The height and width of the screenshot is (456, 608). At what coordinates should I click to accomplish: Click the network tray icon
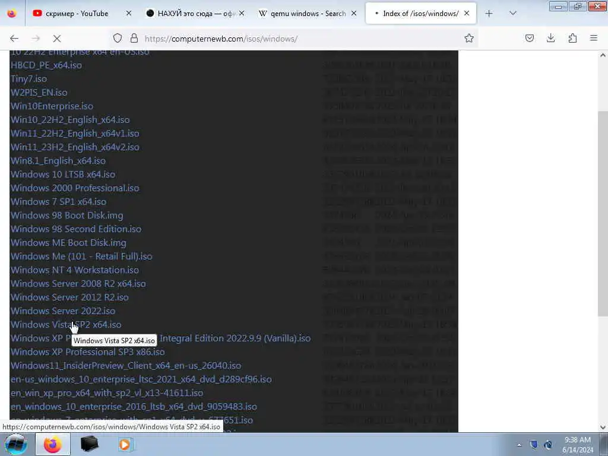[548, 445]
